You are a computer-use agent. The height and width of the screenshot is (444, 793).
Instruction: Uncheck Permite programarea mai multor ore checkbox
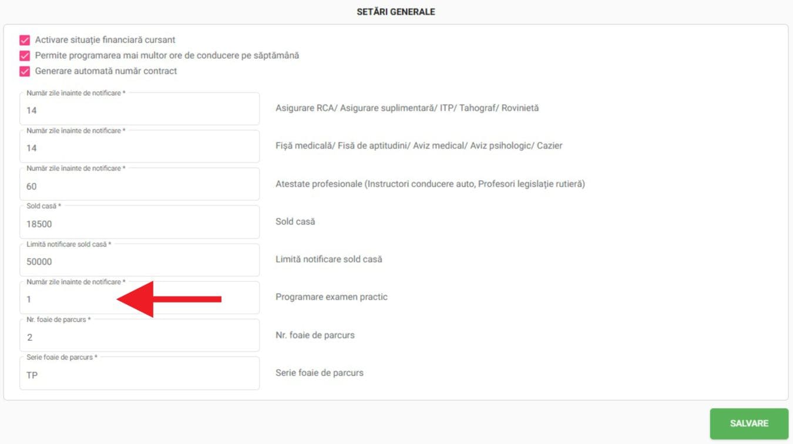click(x=25, y=56)
